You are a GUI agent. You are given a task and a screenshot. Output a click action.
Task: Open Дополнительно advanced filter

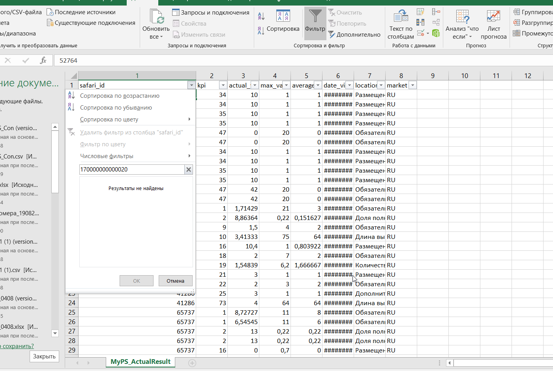click(354, 35)
